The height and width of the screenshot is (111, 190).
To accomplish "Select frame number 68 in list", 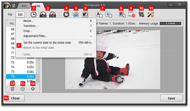I will (x=12, y=39).
